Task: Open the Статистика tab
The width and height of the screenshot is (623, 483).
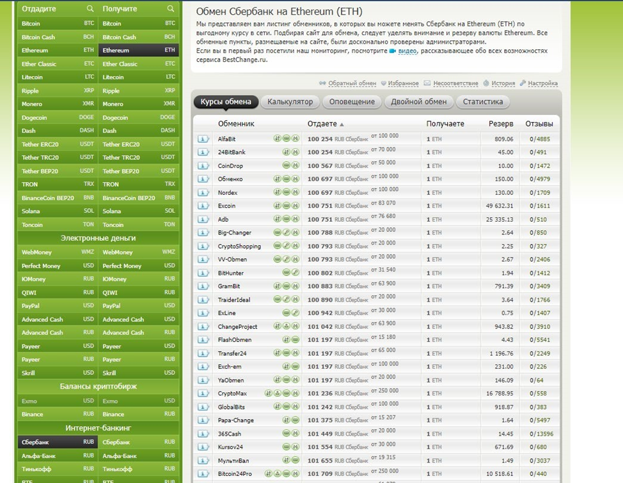Action: [483, 102]
